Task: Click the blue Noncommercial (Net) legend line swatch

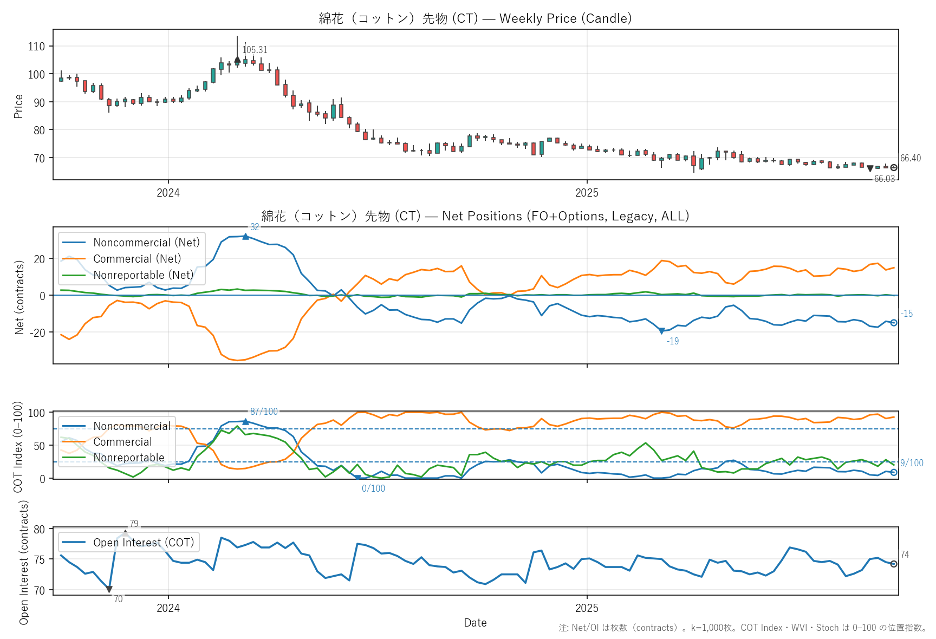Action: click(74, 243)
